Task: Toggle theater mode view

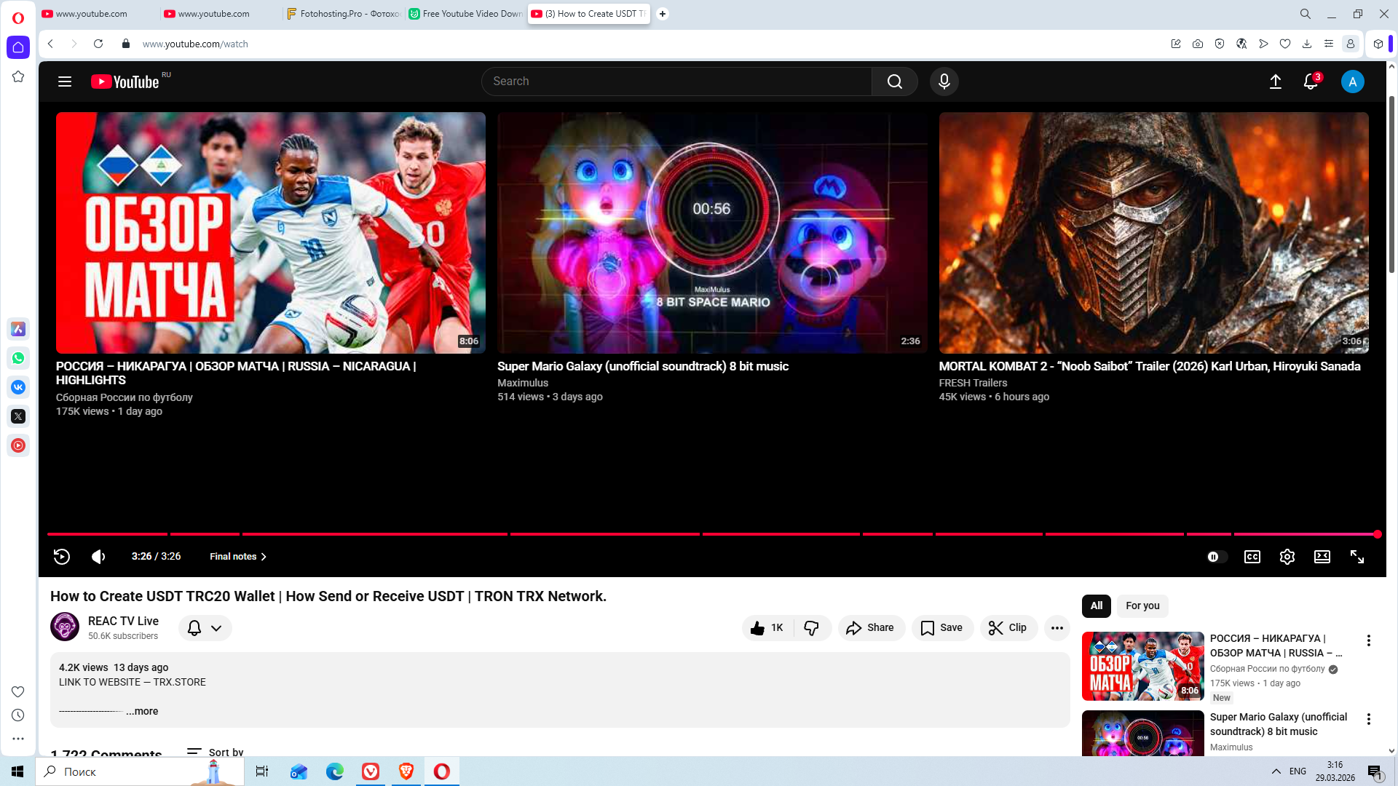Action: tap(1322, 557)
